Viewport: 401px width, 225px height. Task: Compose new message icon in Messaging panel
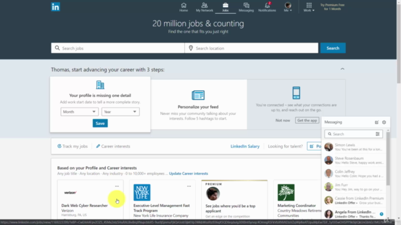(377, 122)
